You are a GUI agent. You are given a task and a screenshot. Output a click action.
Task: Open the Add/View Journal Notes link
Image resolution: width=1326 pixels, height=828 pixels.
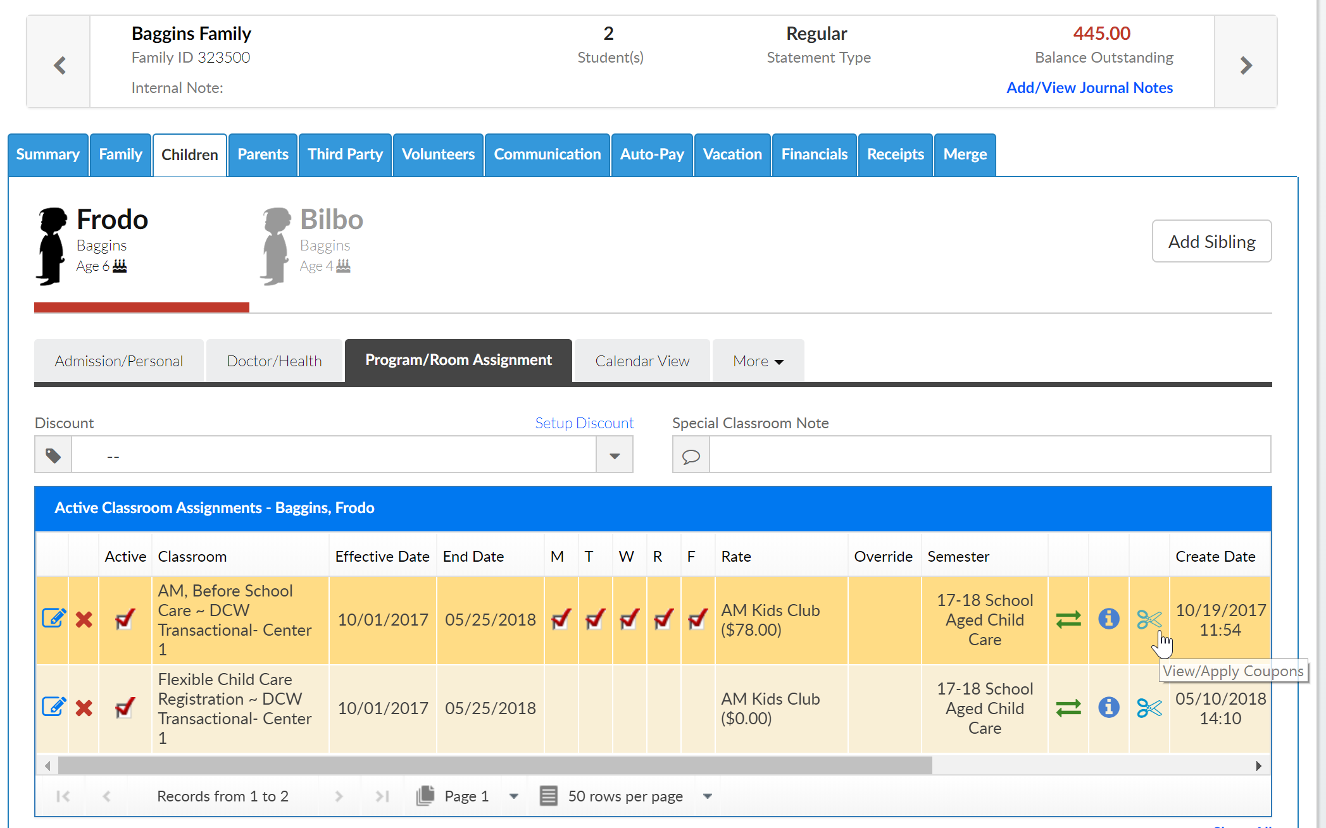tap(1089, 88)
